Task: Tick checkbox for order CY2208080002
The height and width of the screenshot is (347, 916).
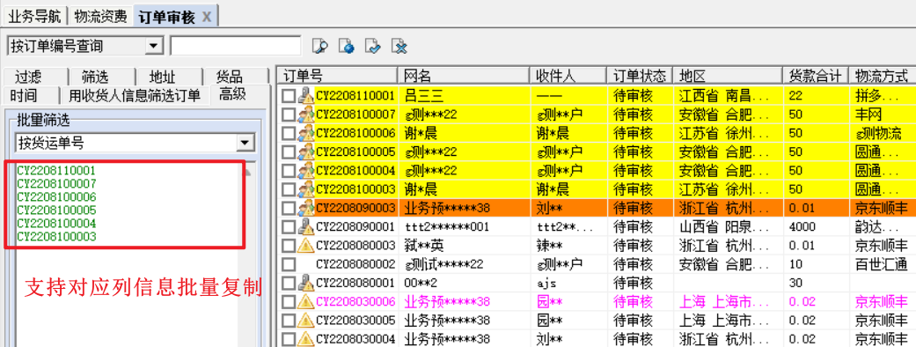Action: tap(289, 264)
